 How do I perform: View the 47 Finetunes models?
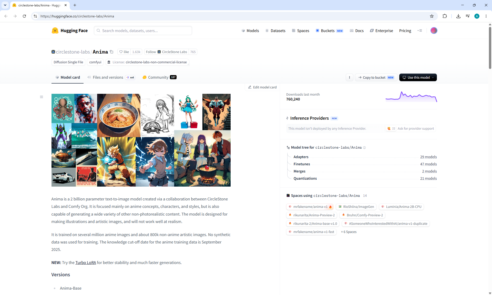(x=428, y=164)
